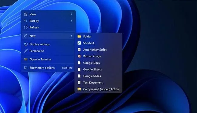Click the Google Docs file icon
197x113 pixels.
(x=79, y=63)
